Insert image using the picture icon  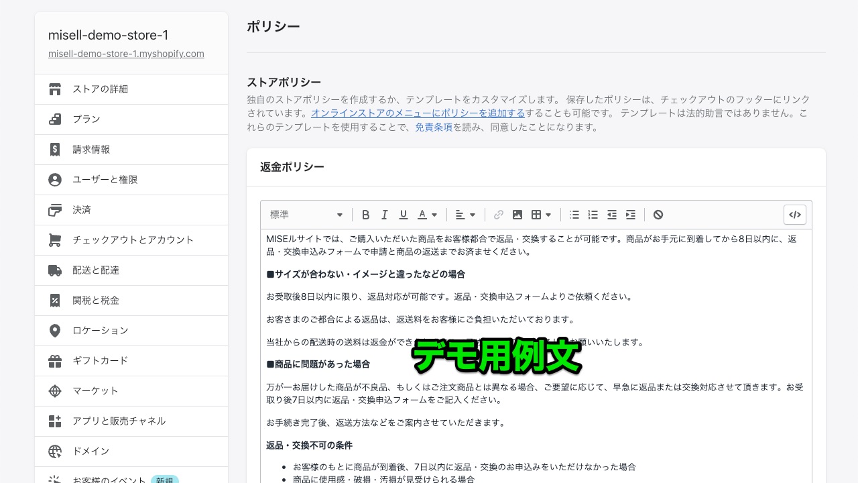click(x=517, y=215)
